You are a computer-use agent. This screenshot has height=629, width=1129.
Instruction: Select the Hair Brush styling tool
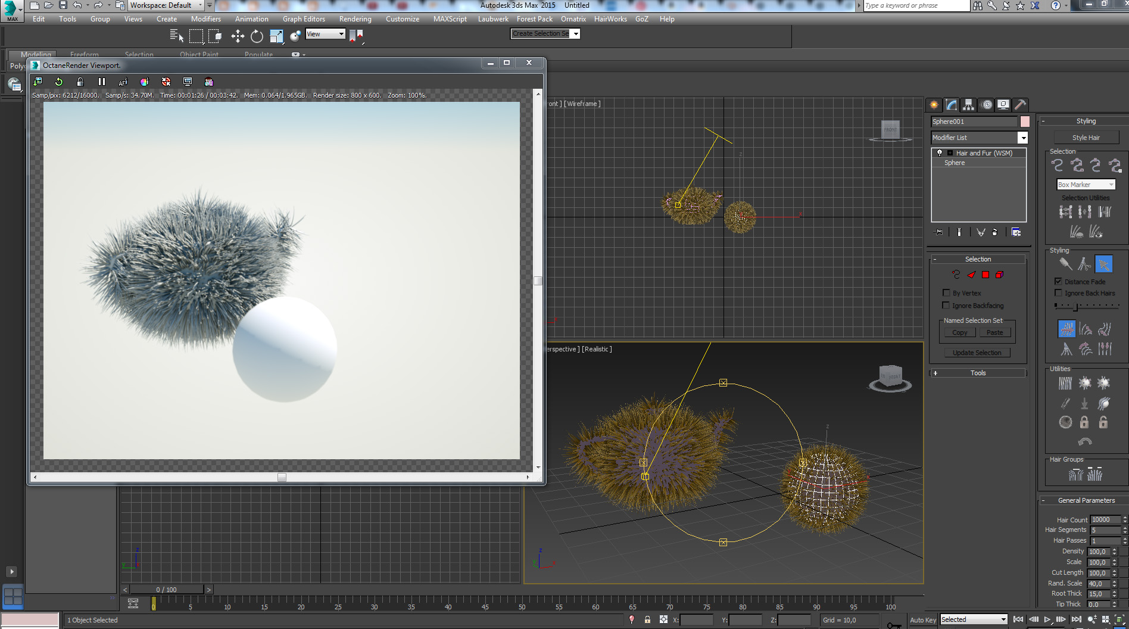coord(1065,264)
